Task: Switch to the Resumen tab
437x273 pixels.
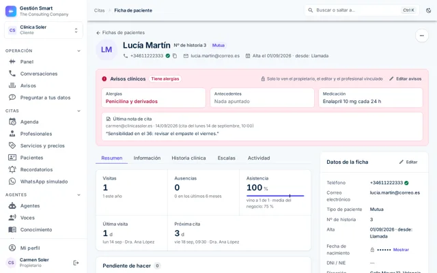Action: pyautogui.click(x=112, y=158)
